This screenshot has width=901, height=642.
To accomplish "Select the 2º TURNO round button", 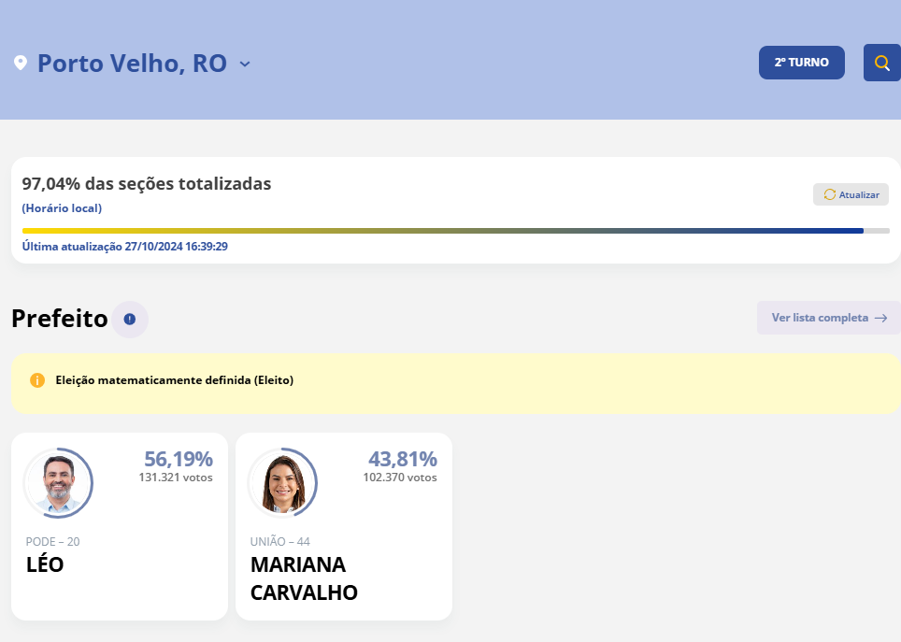I will pyautogui.click(x=801, y=63).
